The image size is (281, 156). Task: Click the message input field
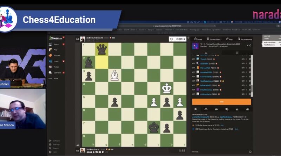pyautogui.click(x=218, y=151)
